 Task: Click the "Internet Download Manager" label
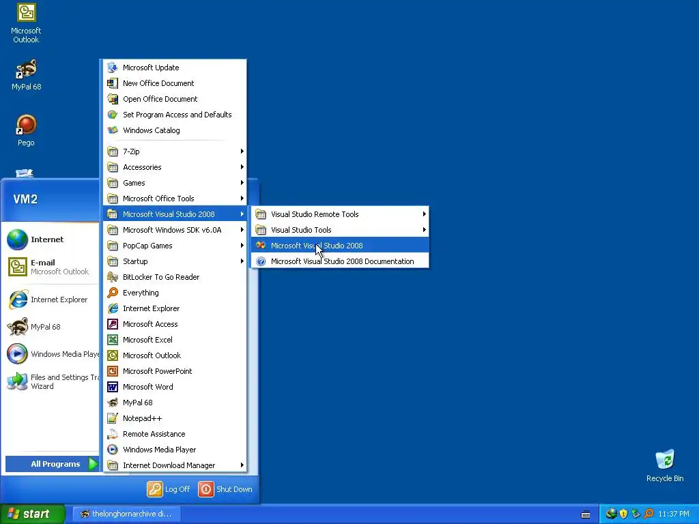(x=169, y=465)
